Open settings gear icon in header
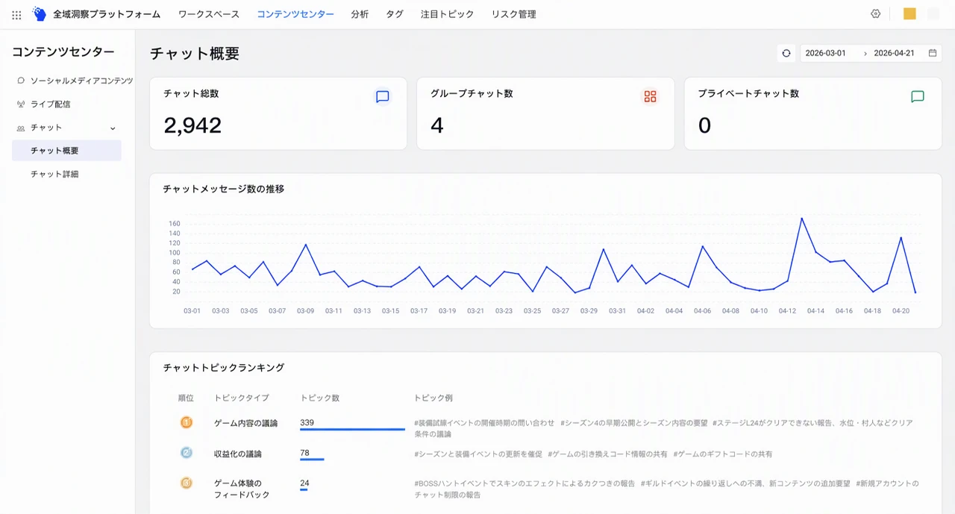955x514 pixels. [x=876, y=13]
